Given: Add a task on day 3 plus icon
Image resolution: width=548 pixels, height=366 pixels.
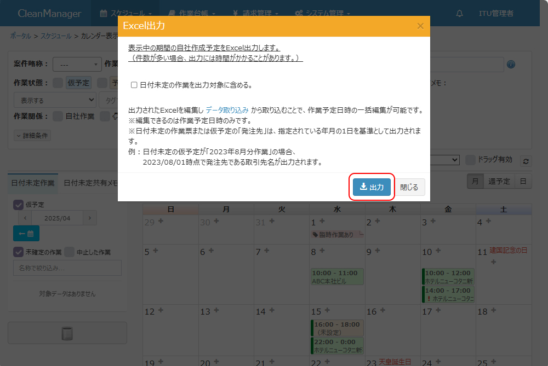Looking at the screenshot, I should point(433,221).
